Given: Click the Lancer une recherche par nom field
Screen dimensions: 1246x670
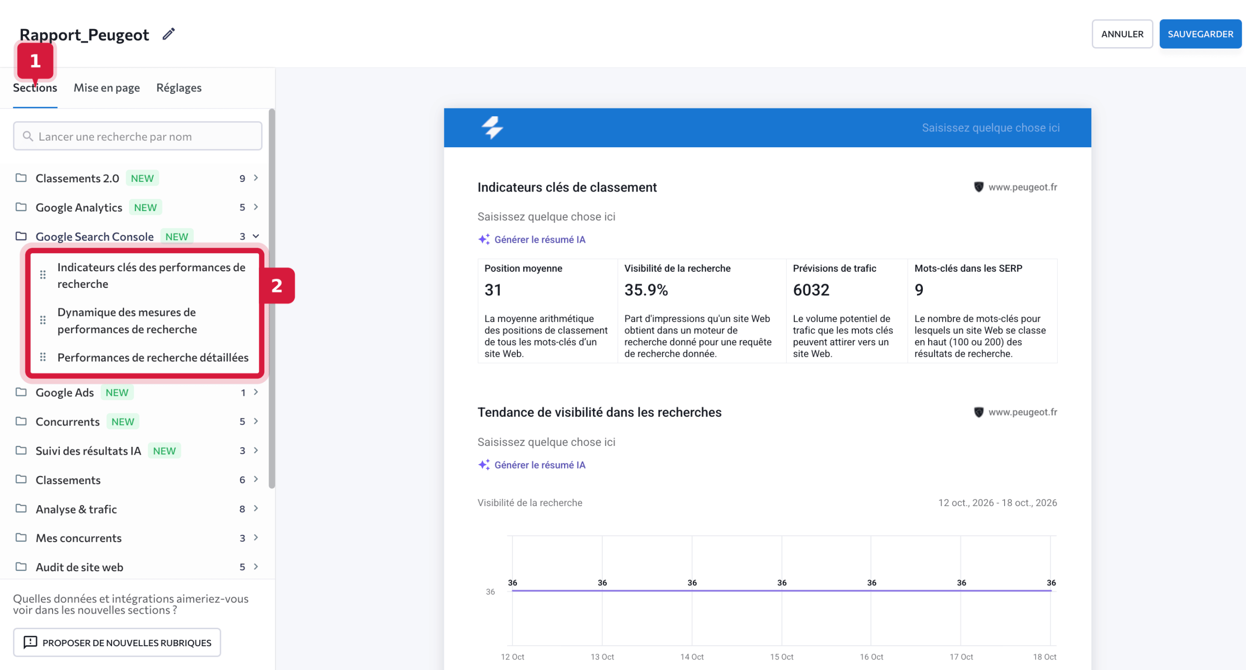Looking at the screenshot, I should pos(138,136).
